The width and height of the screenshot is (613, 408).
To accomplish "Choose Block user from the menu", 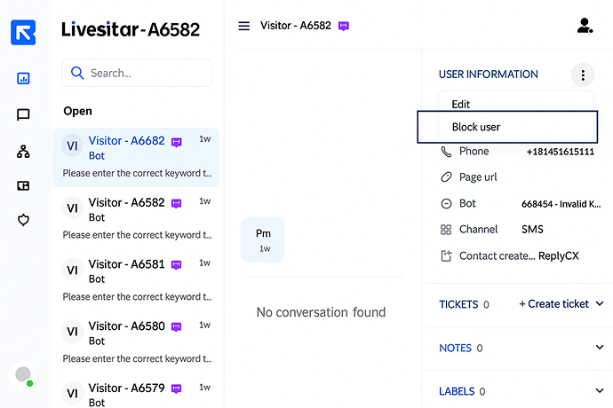I will click(507, 127).
